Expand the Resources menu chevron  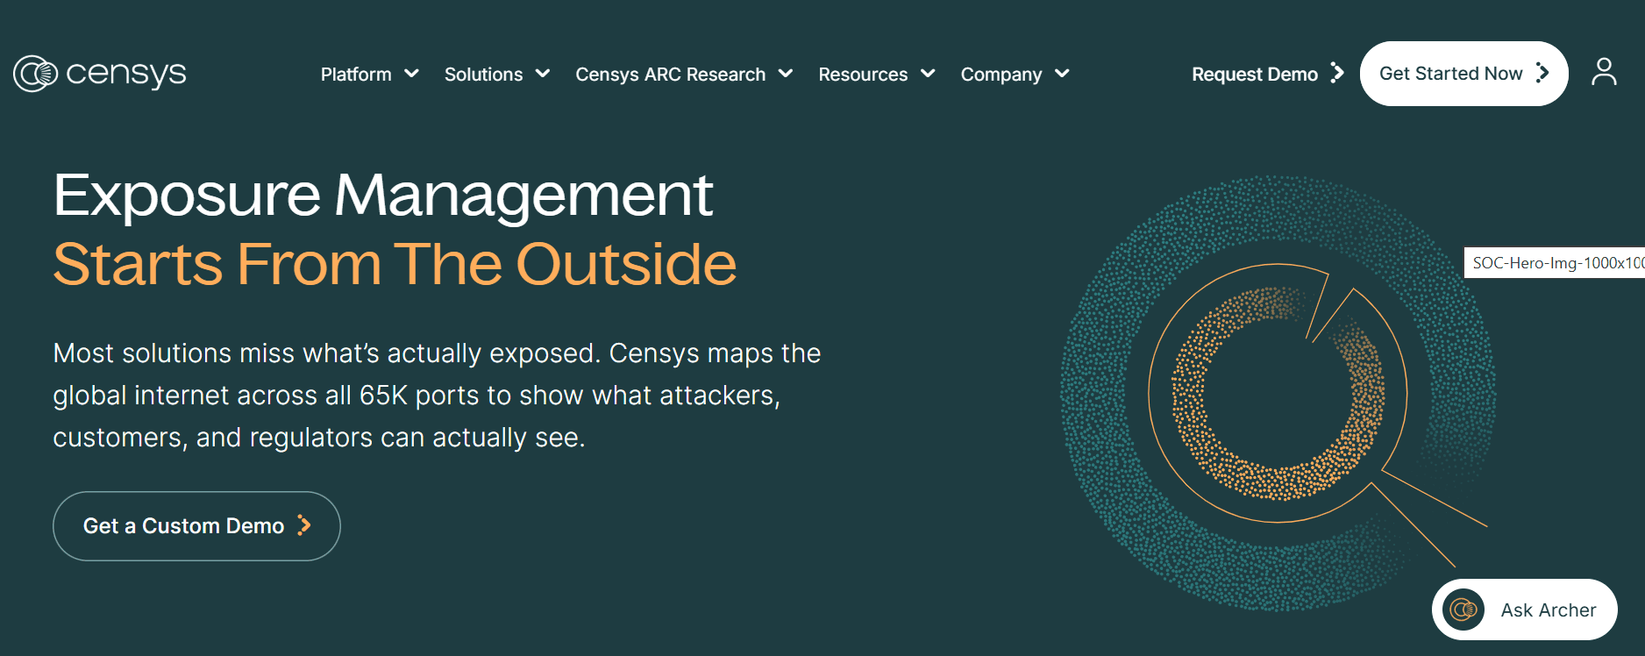928,74
